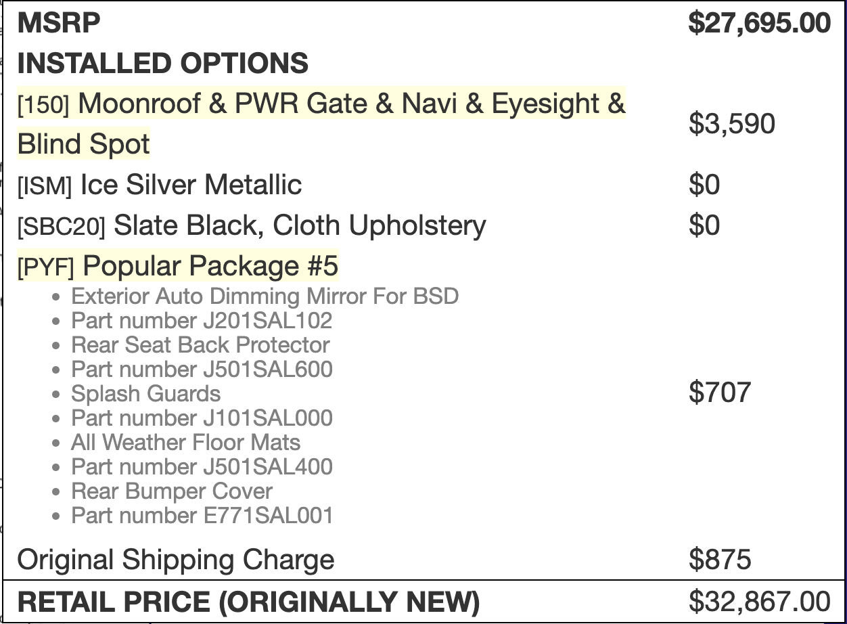The image size is (847, 624).
Task: Click the Rear Bumper Cover item
Action: point(172,491)
